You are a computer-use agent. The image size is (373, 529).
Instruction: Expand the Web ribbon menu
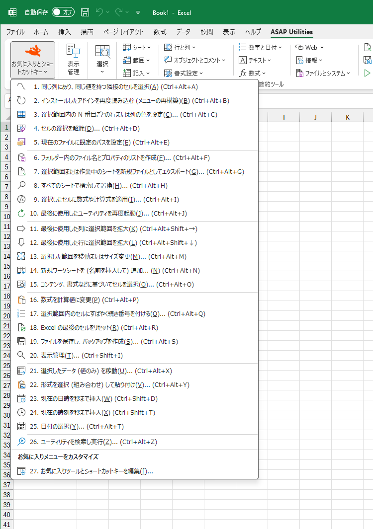coord(309,47)
